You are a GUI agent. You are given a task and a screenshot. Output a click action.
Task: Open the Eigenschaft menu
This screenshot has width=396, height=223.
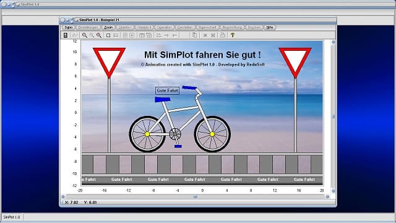click(207, 27)
